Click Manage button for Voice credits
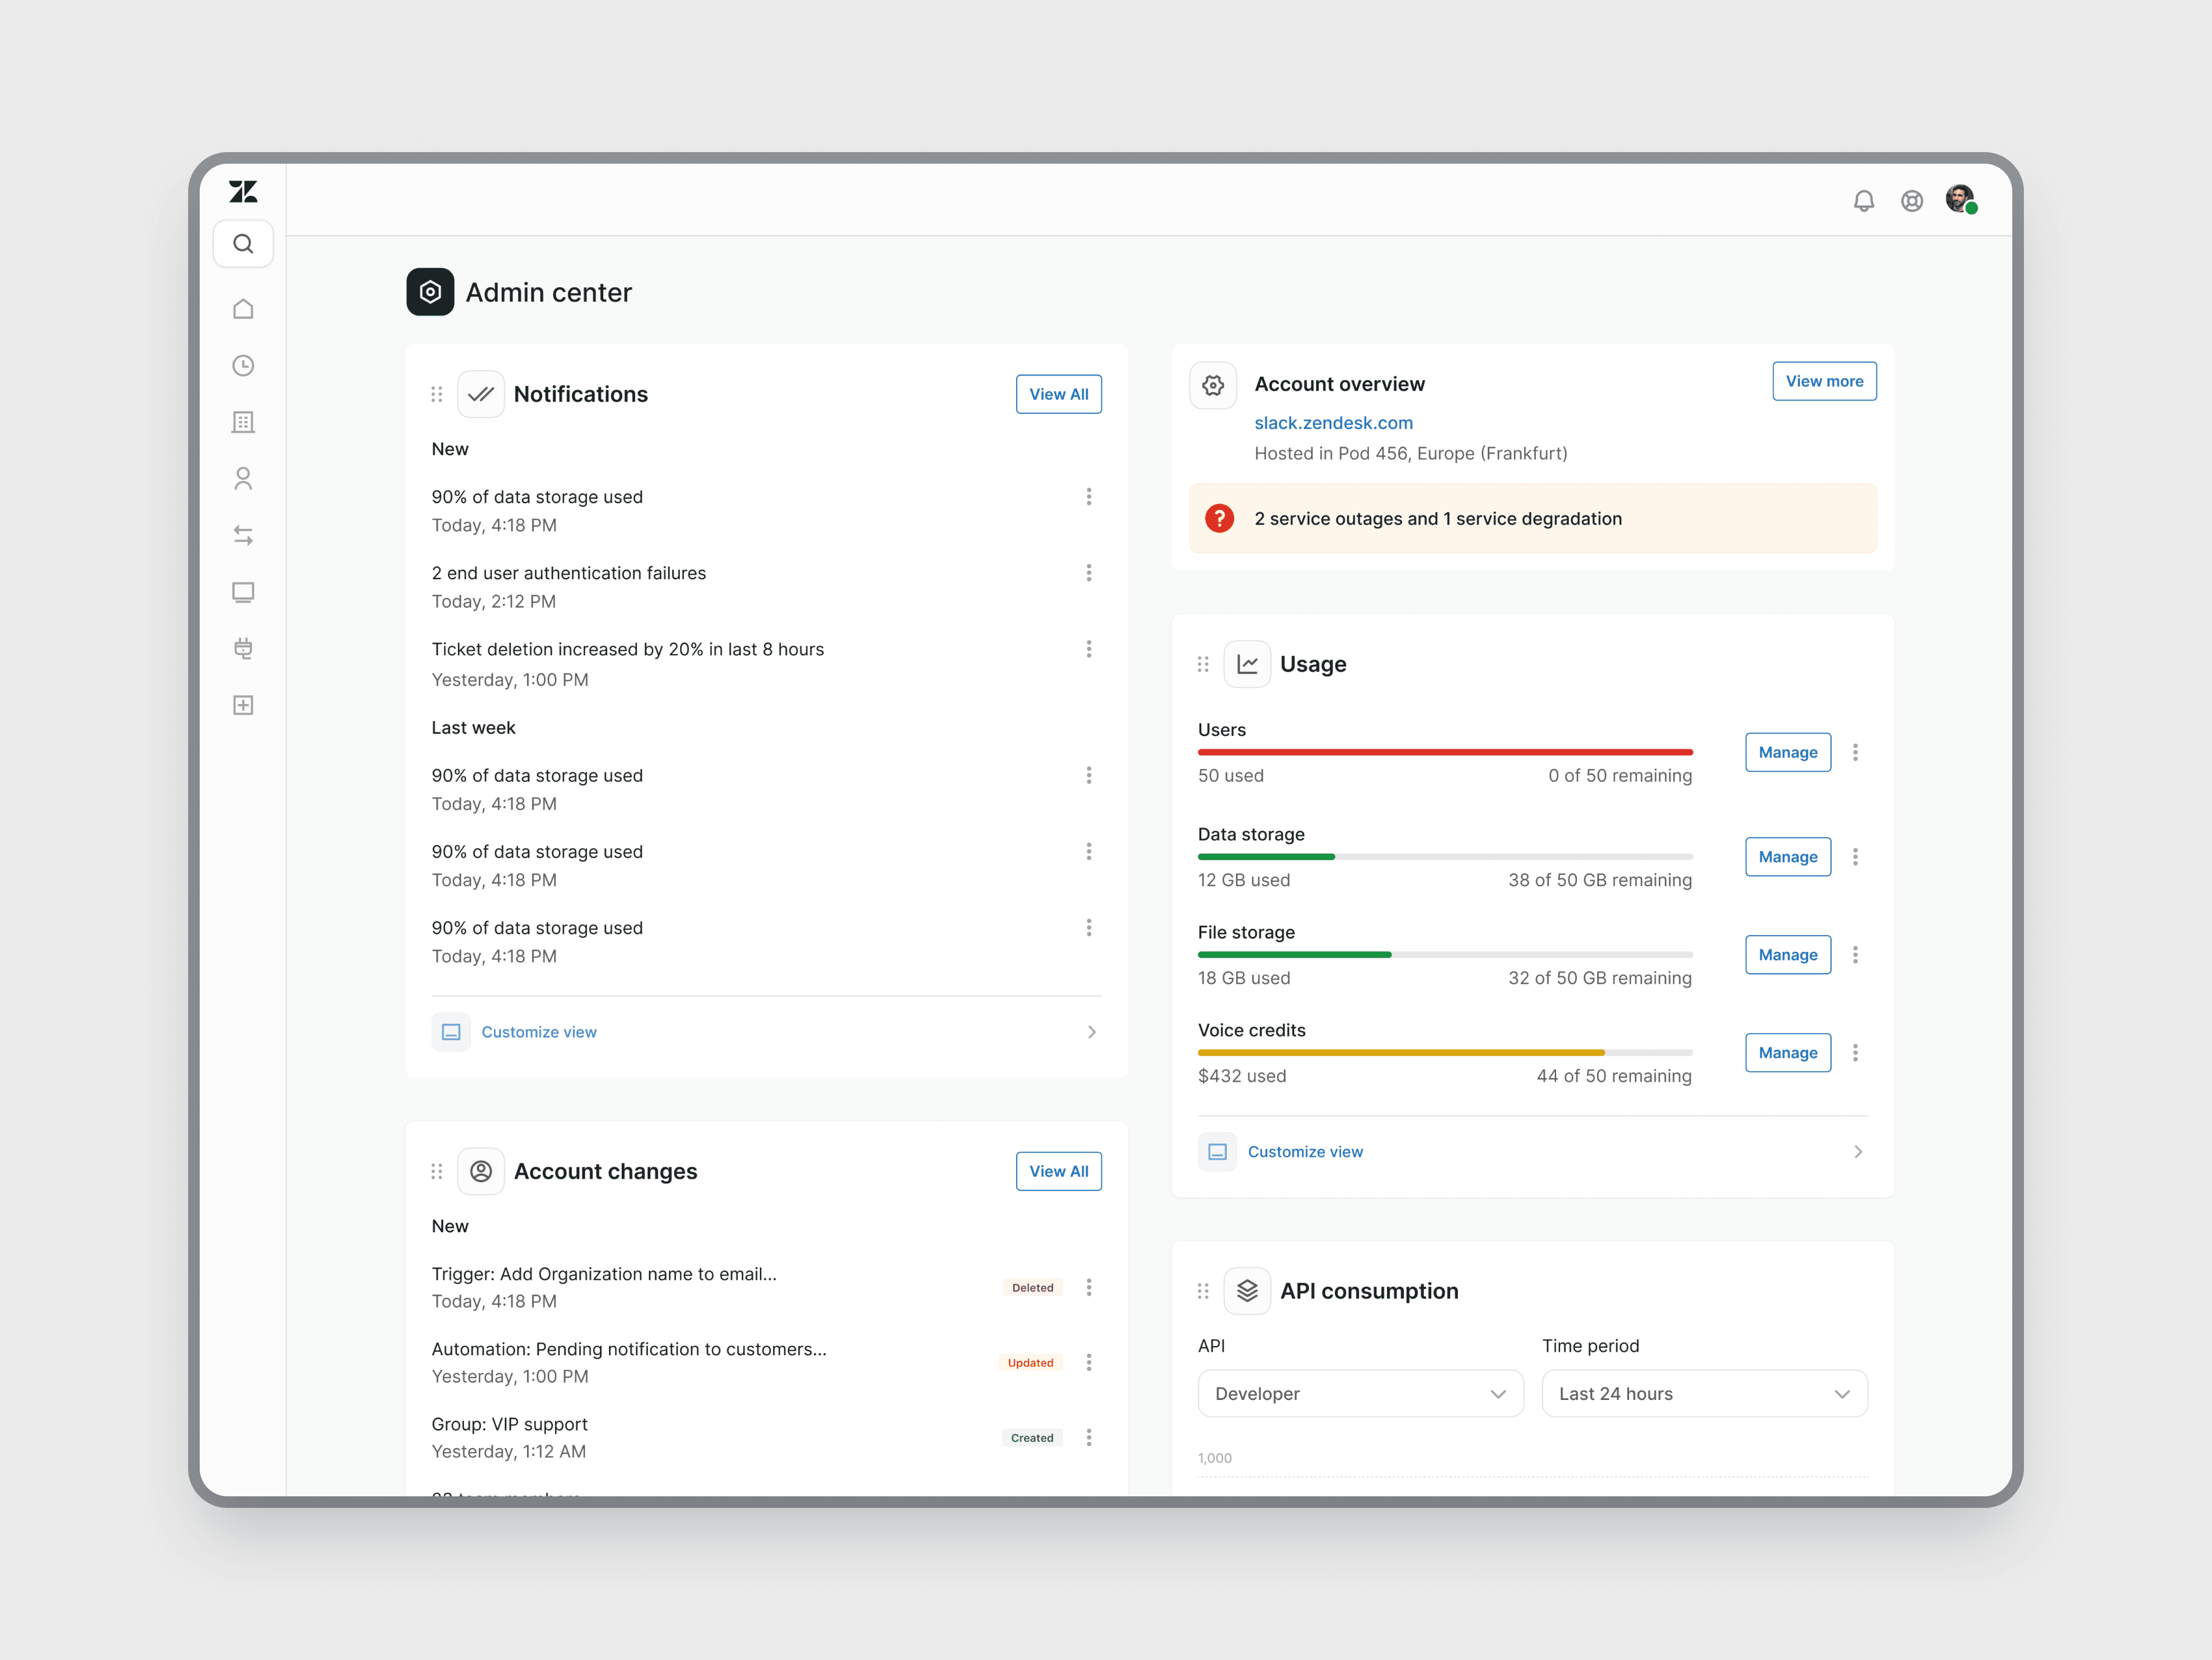Viewport: 2212px width, 1660px height. click(1787, 1053)
